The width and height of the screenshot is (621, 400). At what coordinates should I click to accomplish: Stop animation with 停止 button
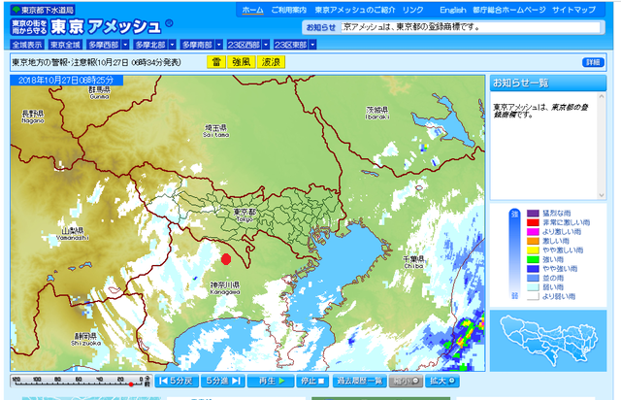click(312, 381)
